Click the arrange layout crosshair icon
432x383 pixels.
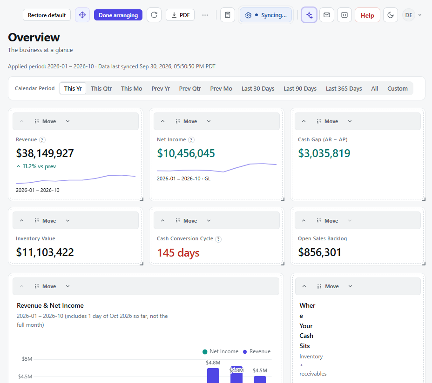pyautogui.click(x=82, y=15)
